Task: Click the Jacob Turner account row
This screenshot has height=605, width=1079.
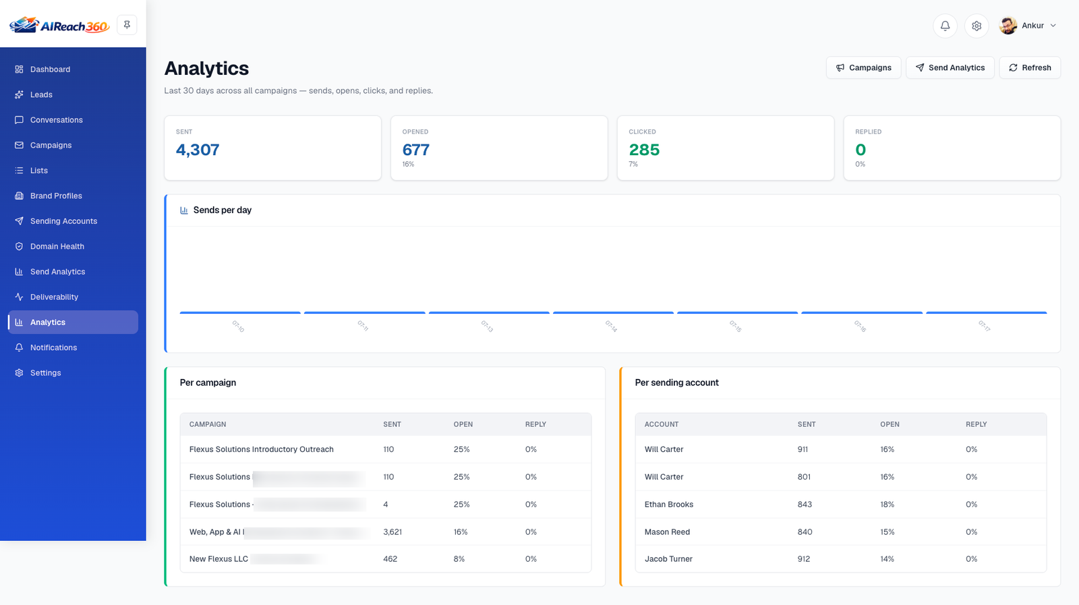Action: point(841,559)
